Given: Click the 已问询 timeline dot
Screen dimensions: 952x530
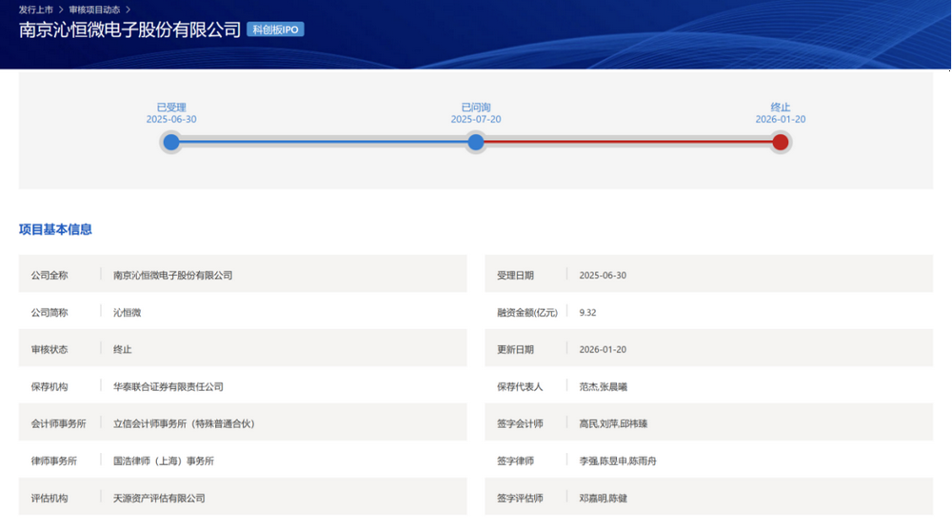Looking at the screenshot, I should pos(476,142).
